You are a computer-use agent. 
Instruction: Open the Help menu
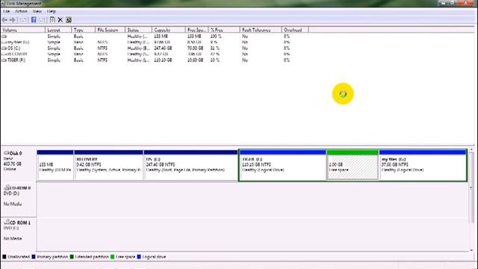[x=52, y=11]
